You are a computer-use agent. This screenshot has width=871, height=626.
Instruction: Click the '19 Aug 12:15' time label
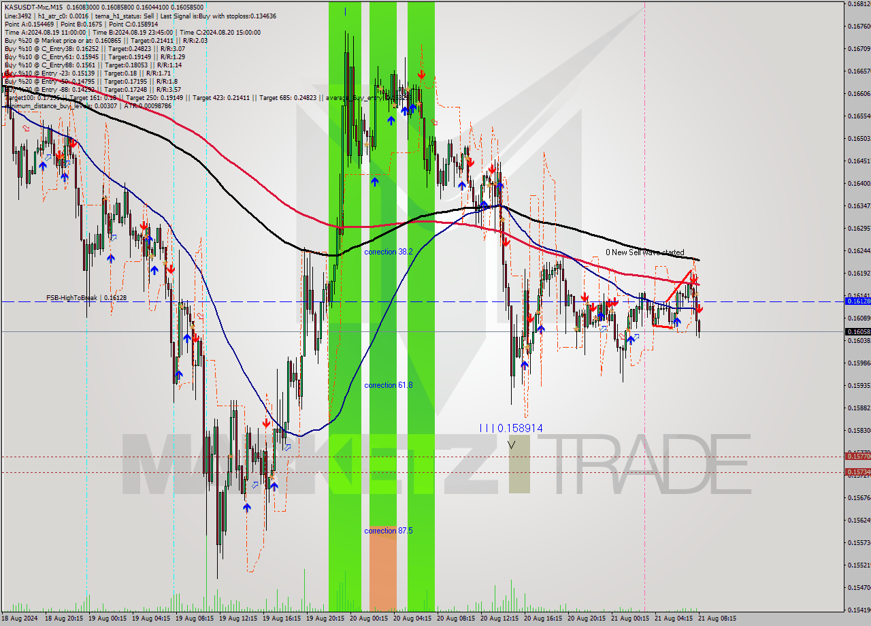238,619
